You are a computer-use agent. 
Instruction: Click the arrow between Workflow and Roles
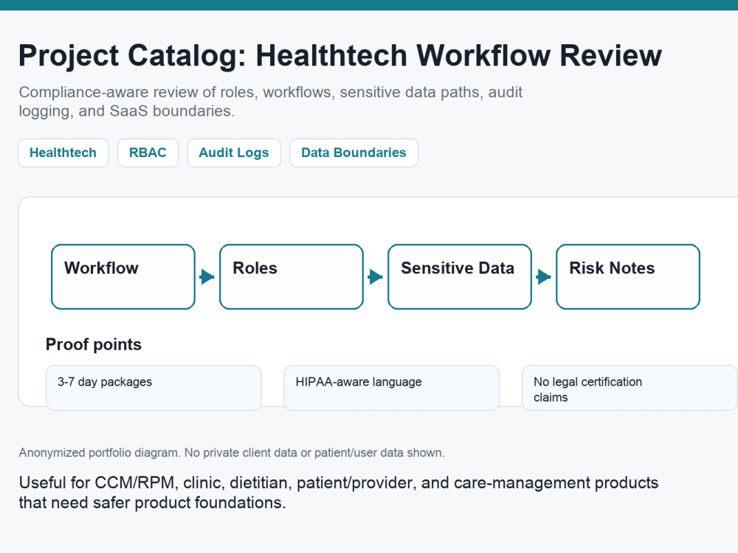[207, 276]
